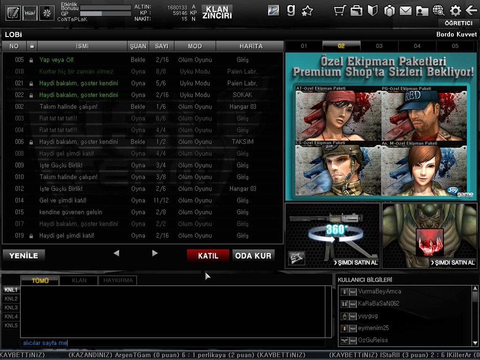Click rank icon next to OzGuReiss
Screen dimensions: 480x360
tap(344, 340)
